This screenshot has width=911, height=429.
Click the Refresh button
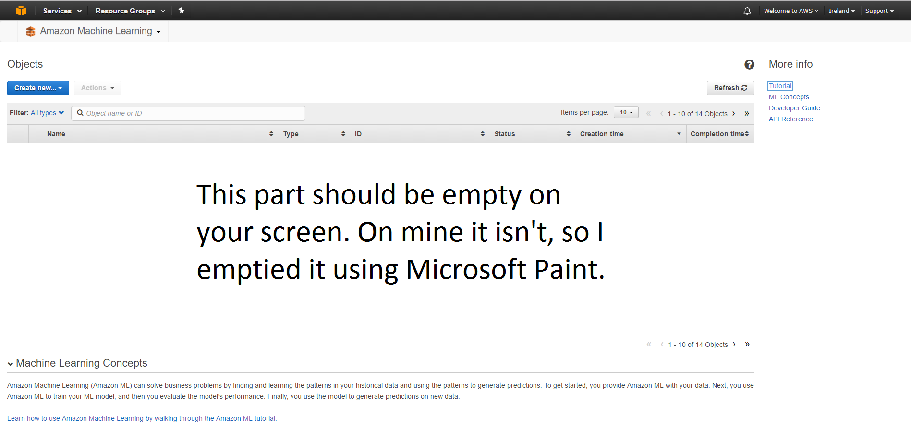coord(730,88)
